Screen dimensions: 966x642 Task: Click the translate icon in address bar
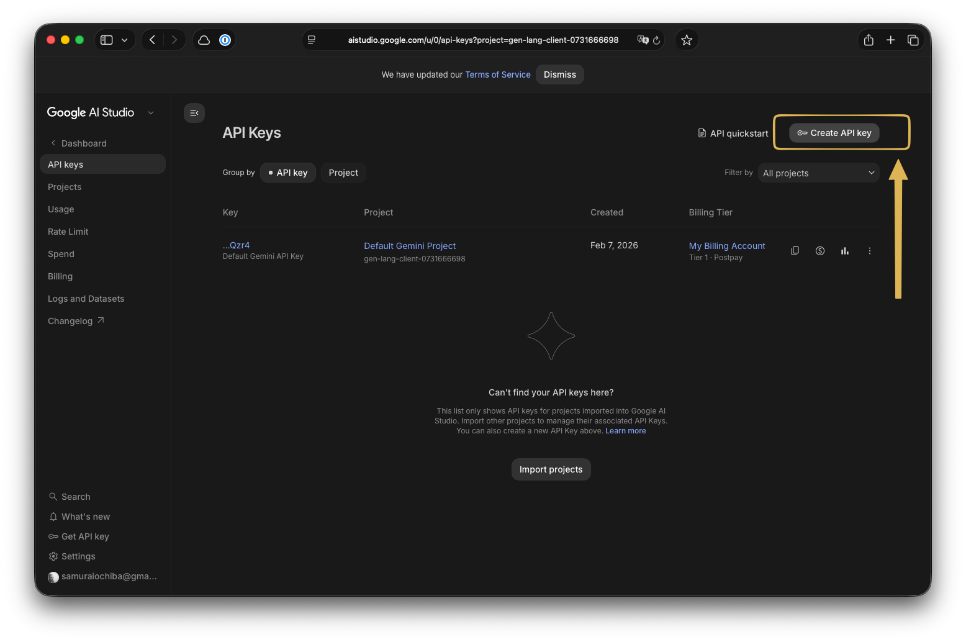(x=643, y=40)
